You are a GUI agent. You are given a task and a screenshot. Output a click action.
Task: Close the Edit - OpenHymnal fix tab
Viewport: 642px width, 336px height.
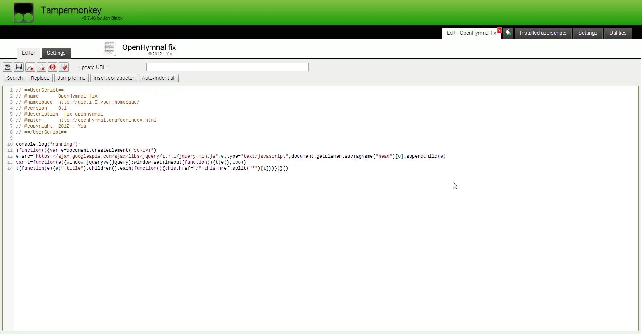tap(499, 31)
